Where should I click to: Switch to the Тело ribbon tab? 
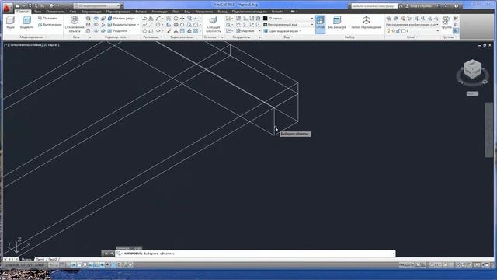(x=38, y=12)
